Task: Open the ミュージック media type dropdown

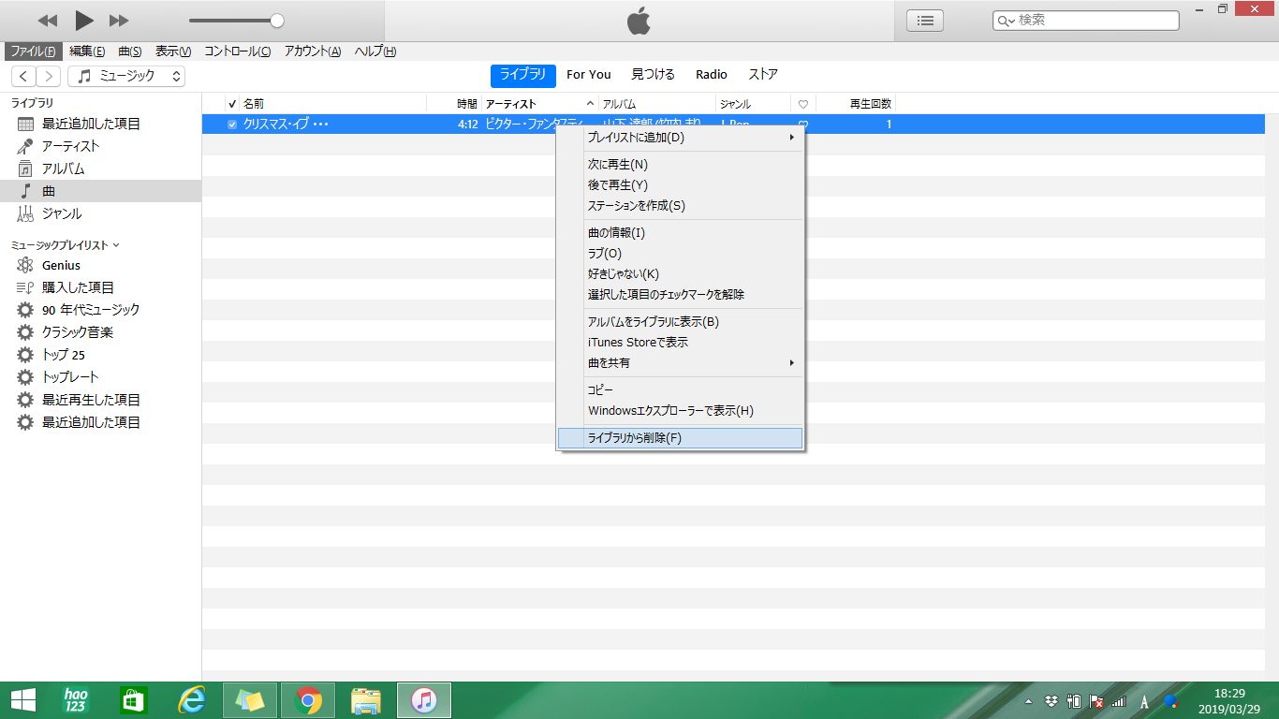Action: [126, 76]
